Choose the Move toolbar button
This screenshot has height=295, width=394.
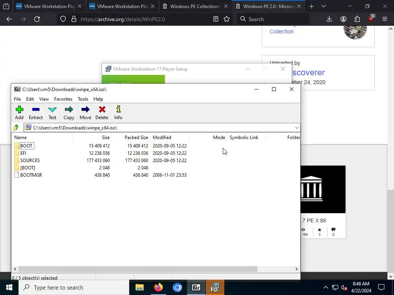point(85,113)
